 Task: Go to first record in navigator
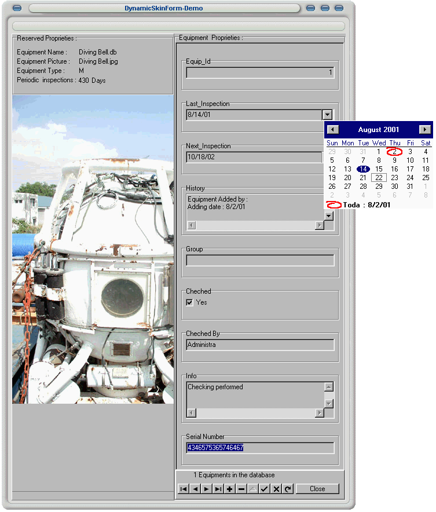pyautogui.click(x=183, y=489)
